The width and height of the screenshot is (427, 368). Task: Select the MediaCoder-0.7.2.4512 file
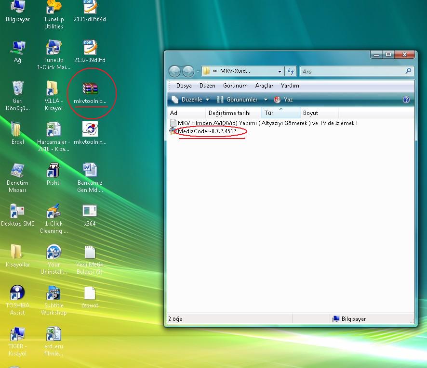206,131
